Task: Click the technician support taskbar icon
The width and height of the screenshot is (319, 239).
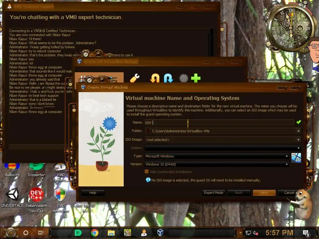Action: (144, 233)
